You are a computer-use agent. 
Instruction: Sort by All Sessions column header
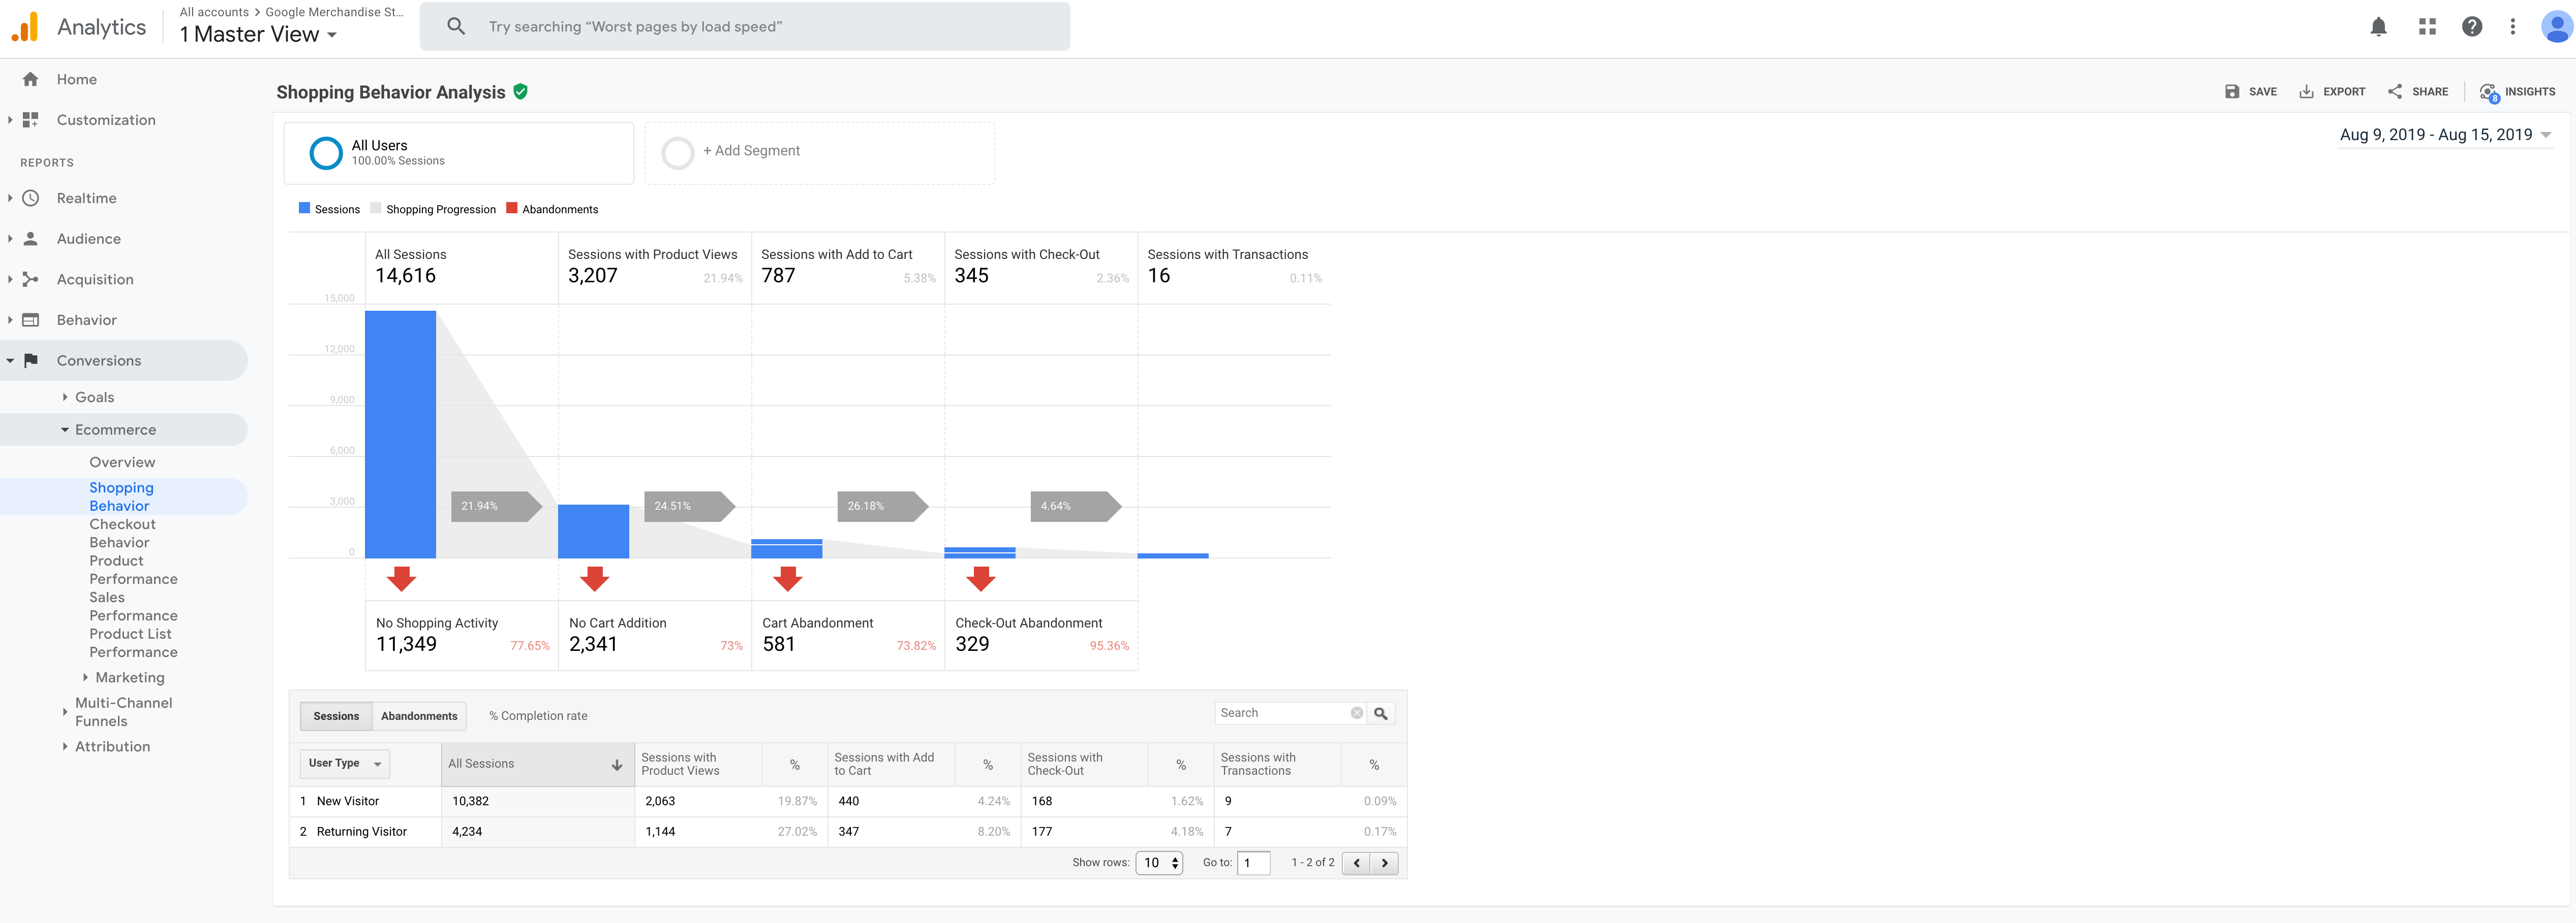(x=537, y=764)
